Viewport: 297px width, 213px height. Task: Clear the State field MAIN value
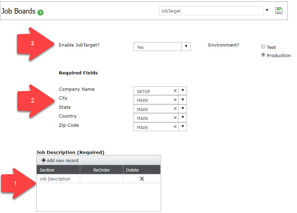[x=175, y=109]
